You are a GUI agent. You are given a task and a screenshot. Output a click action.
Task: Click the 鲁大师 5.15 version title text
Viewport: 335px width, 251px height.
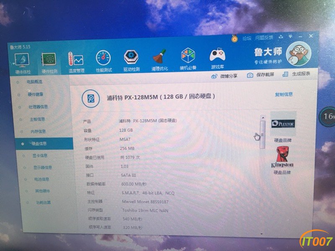coord(20,47)
